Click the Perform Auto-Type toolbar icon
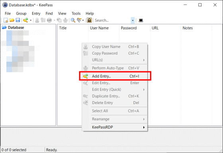Image resolution: width=223 pixels, height=153 pixels. (65, 20)
